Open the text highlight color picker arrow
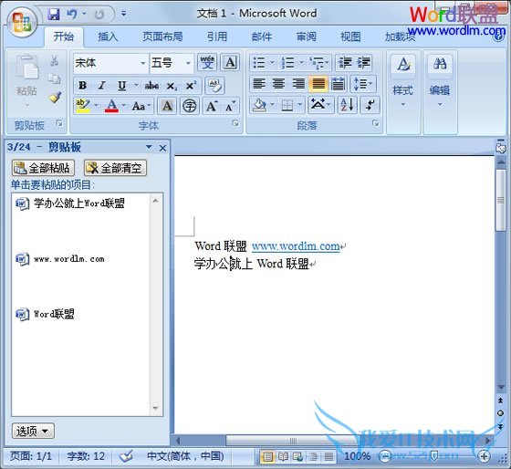Image resolution: width=511 pixels, height=469 pixels. coord(96,106)
